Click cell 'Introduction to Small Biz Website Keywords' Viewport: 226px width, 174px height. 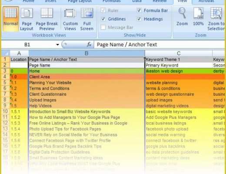tap(86, 111)
